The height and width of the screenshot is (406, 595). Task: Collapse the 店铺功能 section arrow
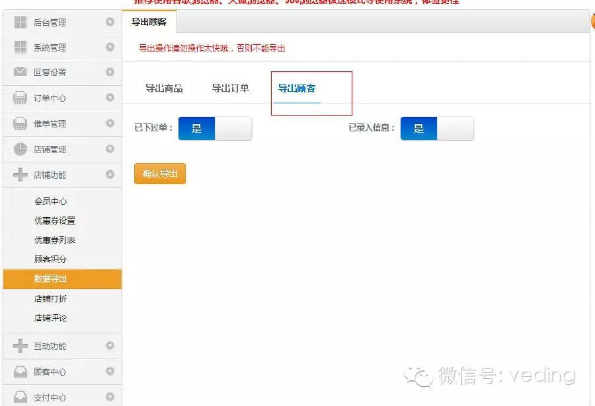[110, 174]
